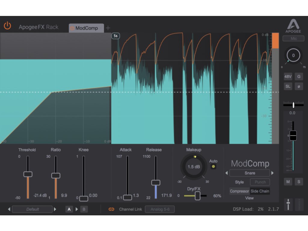Click the small mixer fader icon

click(288, 205)
